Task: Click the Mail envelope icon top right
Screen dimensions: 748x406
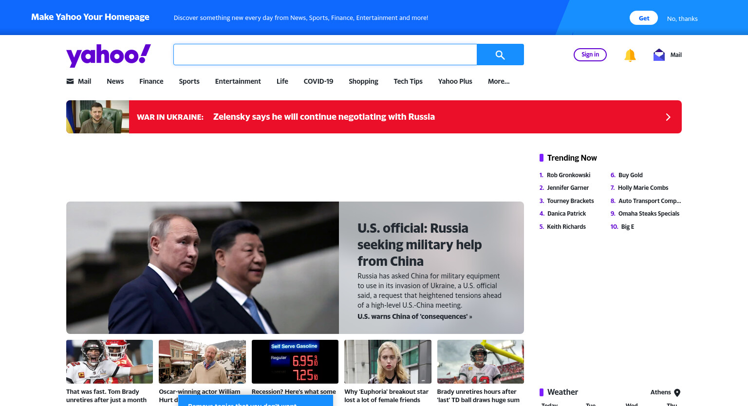Action: coord(659,55)
